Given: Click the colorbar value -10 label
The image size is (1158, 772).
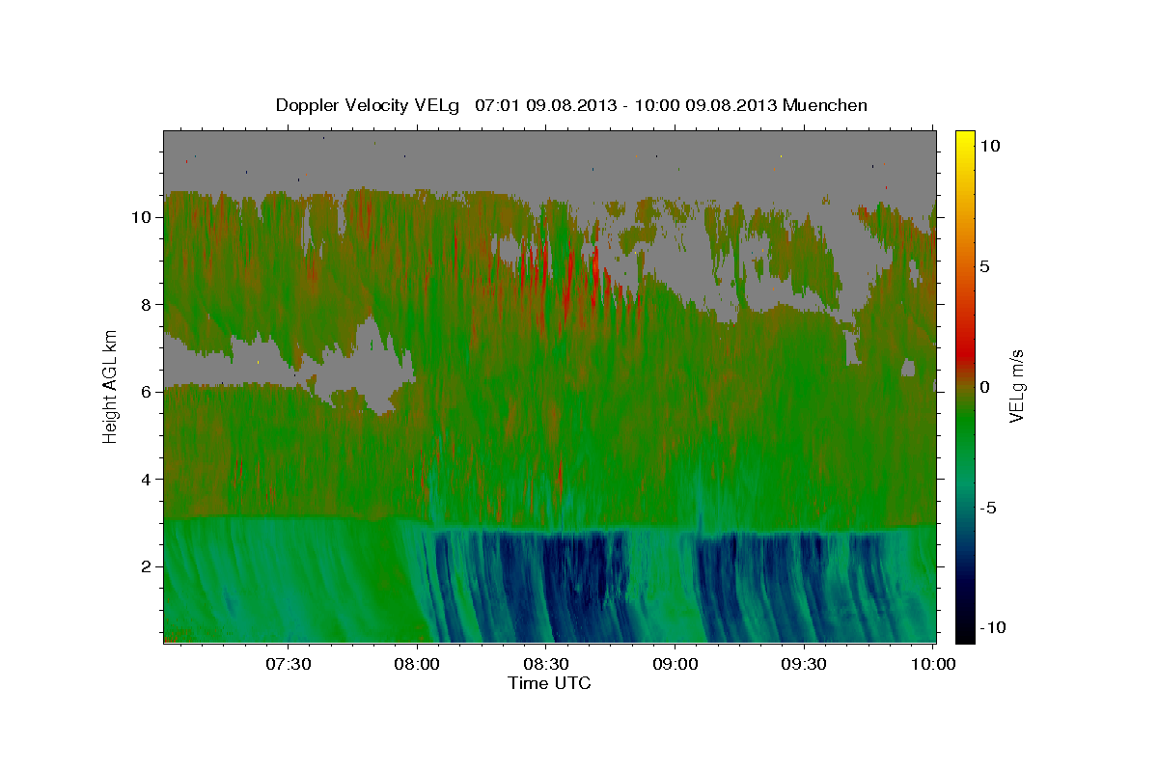Looking at the screenshot, I should click(x=994, y=627).
